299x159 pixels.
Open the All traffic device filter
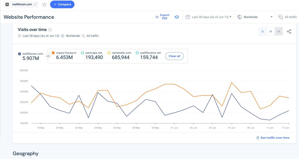[287, 17]
